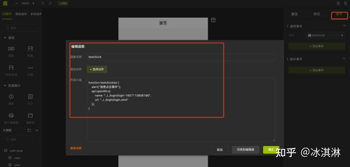Focus the outline tree search box
This screenshot has width=350, height=167.
click(21, 140)
